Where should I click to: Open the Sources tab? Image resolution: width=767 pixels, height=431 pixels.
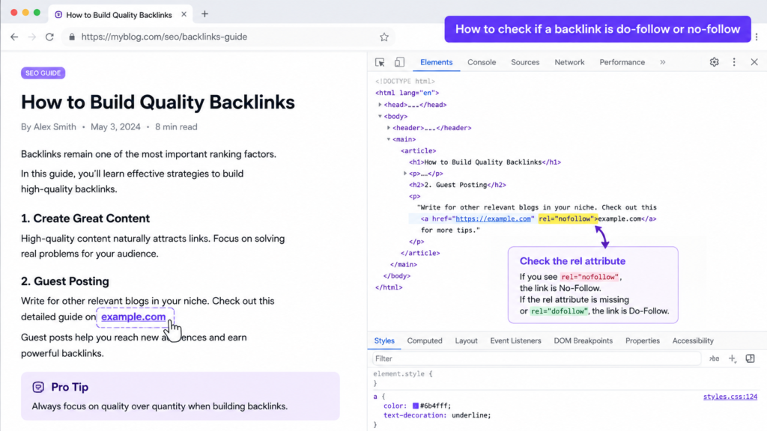[525, 62]
